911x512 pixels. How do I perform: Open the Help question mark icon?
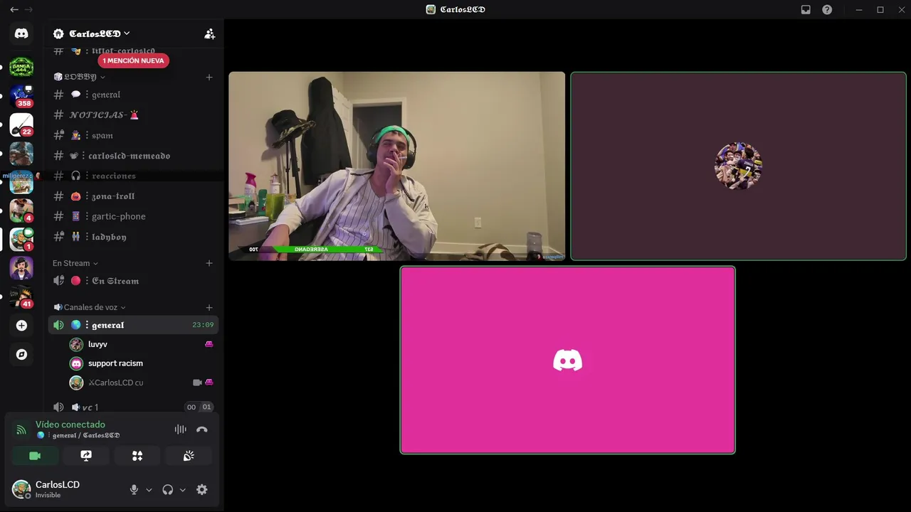click(827, 9)
